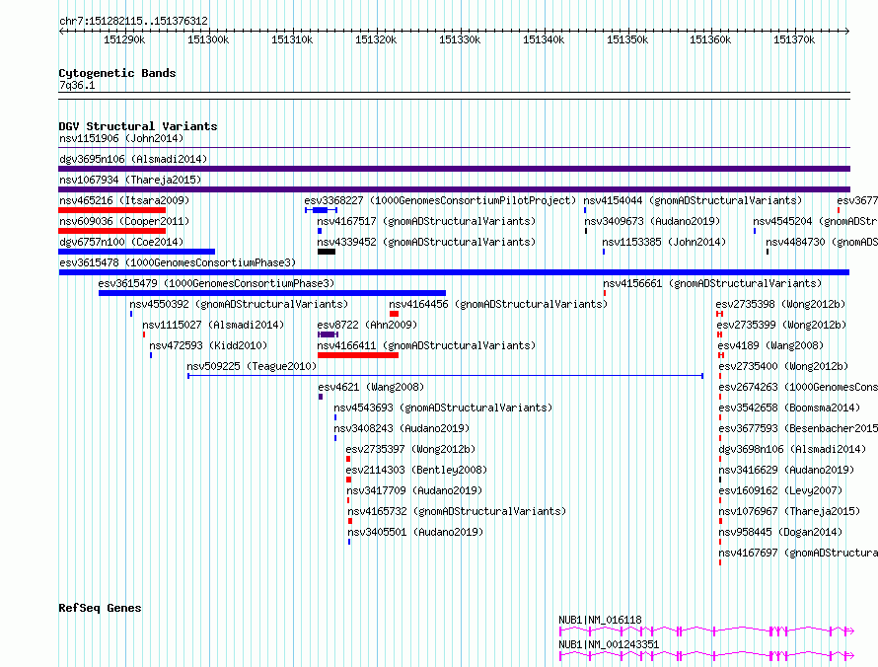The height and width of the screenshot is (667, 878).
Task: Select the black nsv4339452 variant bar
Action: pos(327,252)
